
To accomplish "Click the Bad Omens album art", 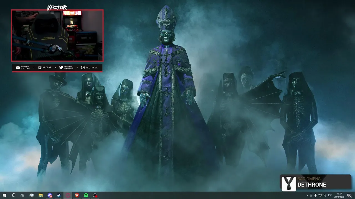I will point(288,184).
